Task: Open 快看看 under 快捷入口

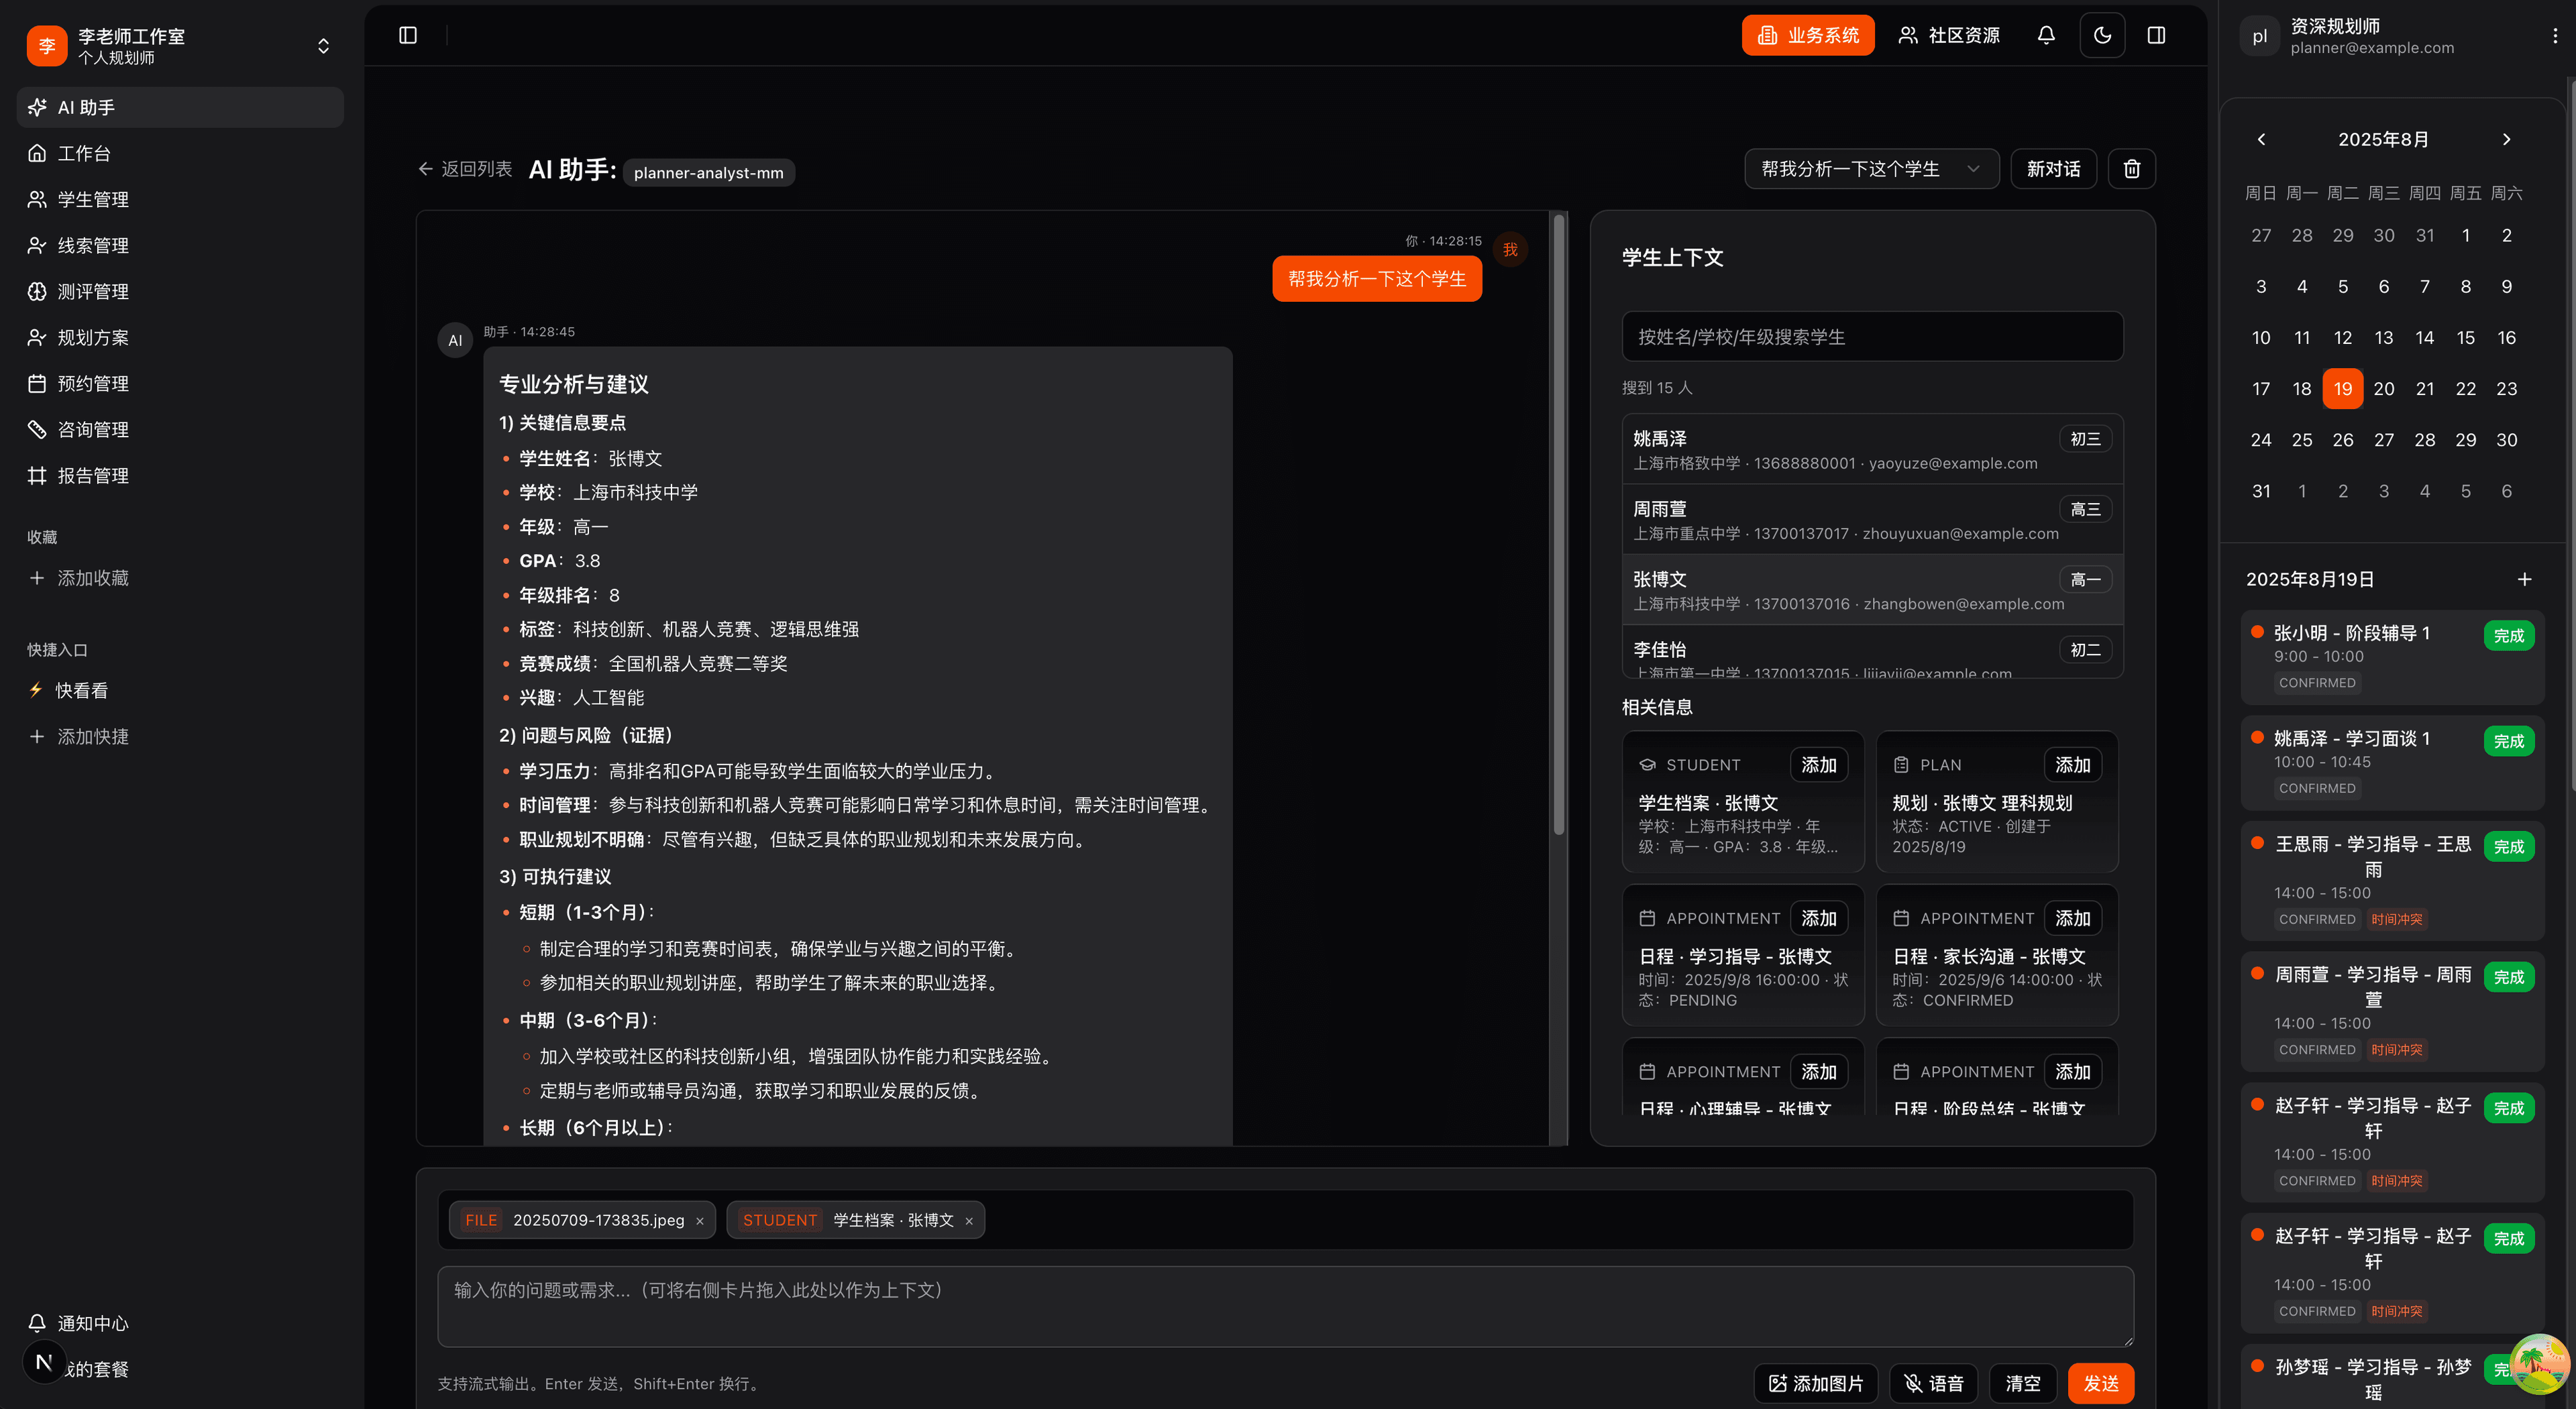Action: pyautogui.click(x=80, y=689)
